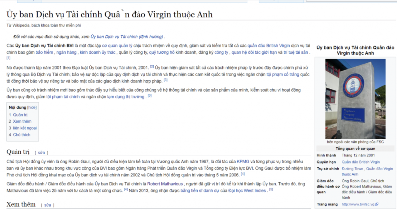Visit the website http://www.bvifsc.vg
Screen dimensions: 397x210
(358, 204)
